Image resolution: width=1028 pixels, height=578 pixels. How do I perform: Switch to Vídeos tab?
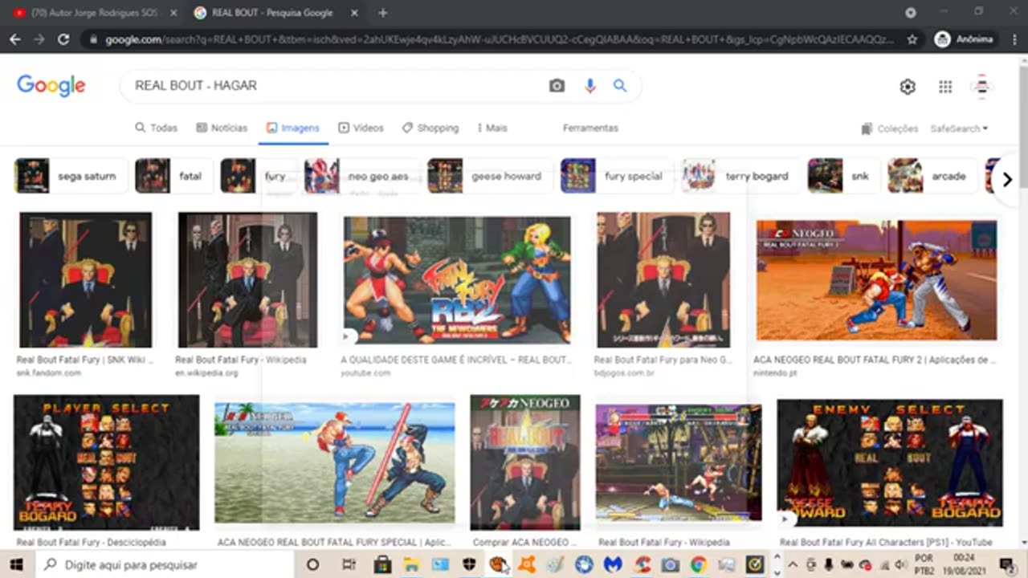(x=361, y=128)
